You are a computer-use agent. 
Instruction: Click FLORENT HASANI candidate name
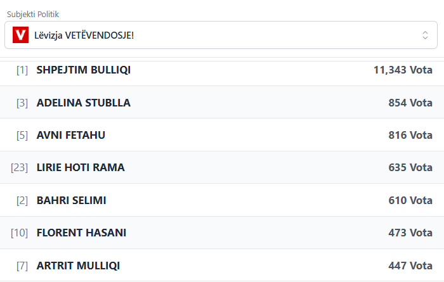coord(81,233)
